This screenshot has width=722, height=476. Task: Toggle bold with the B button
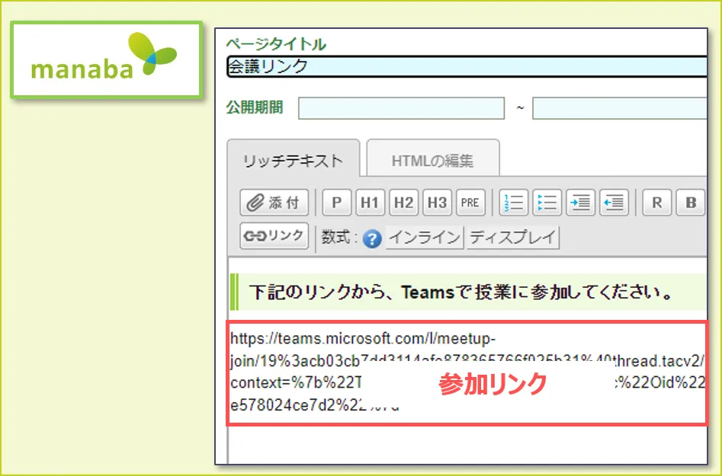point(691,203)
